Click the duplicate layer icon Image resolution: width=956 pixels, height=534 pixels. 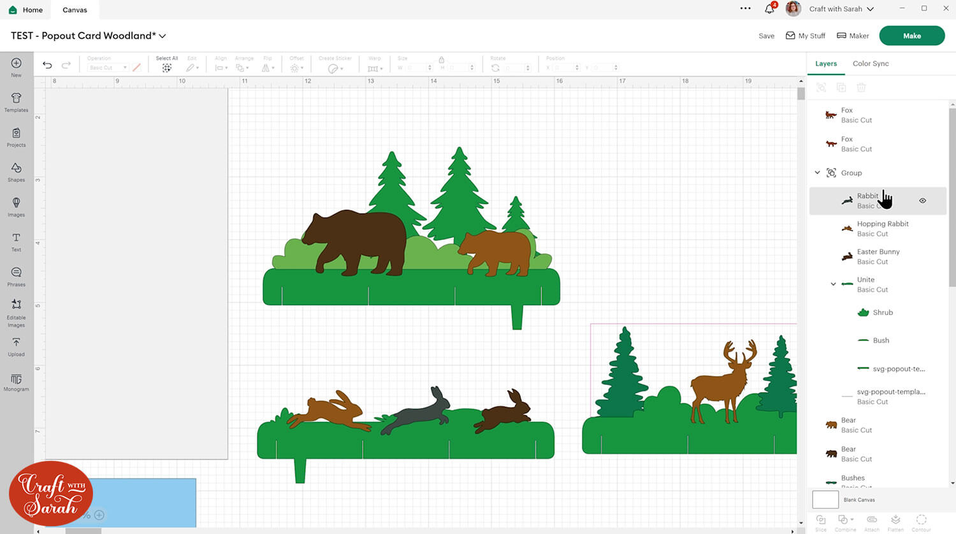(841, 87)
